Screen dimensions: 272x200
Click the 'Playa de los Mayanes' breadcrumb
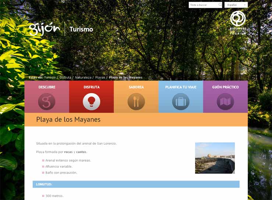(x=126, y=78)
